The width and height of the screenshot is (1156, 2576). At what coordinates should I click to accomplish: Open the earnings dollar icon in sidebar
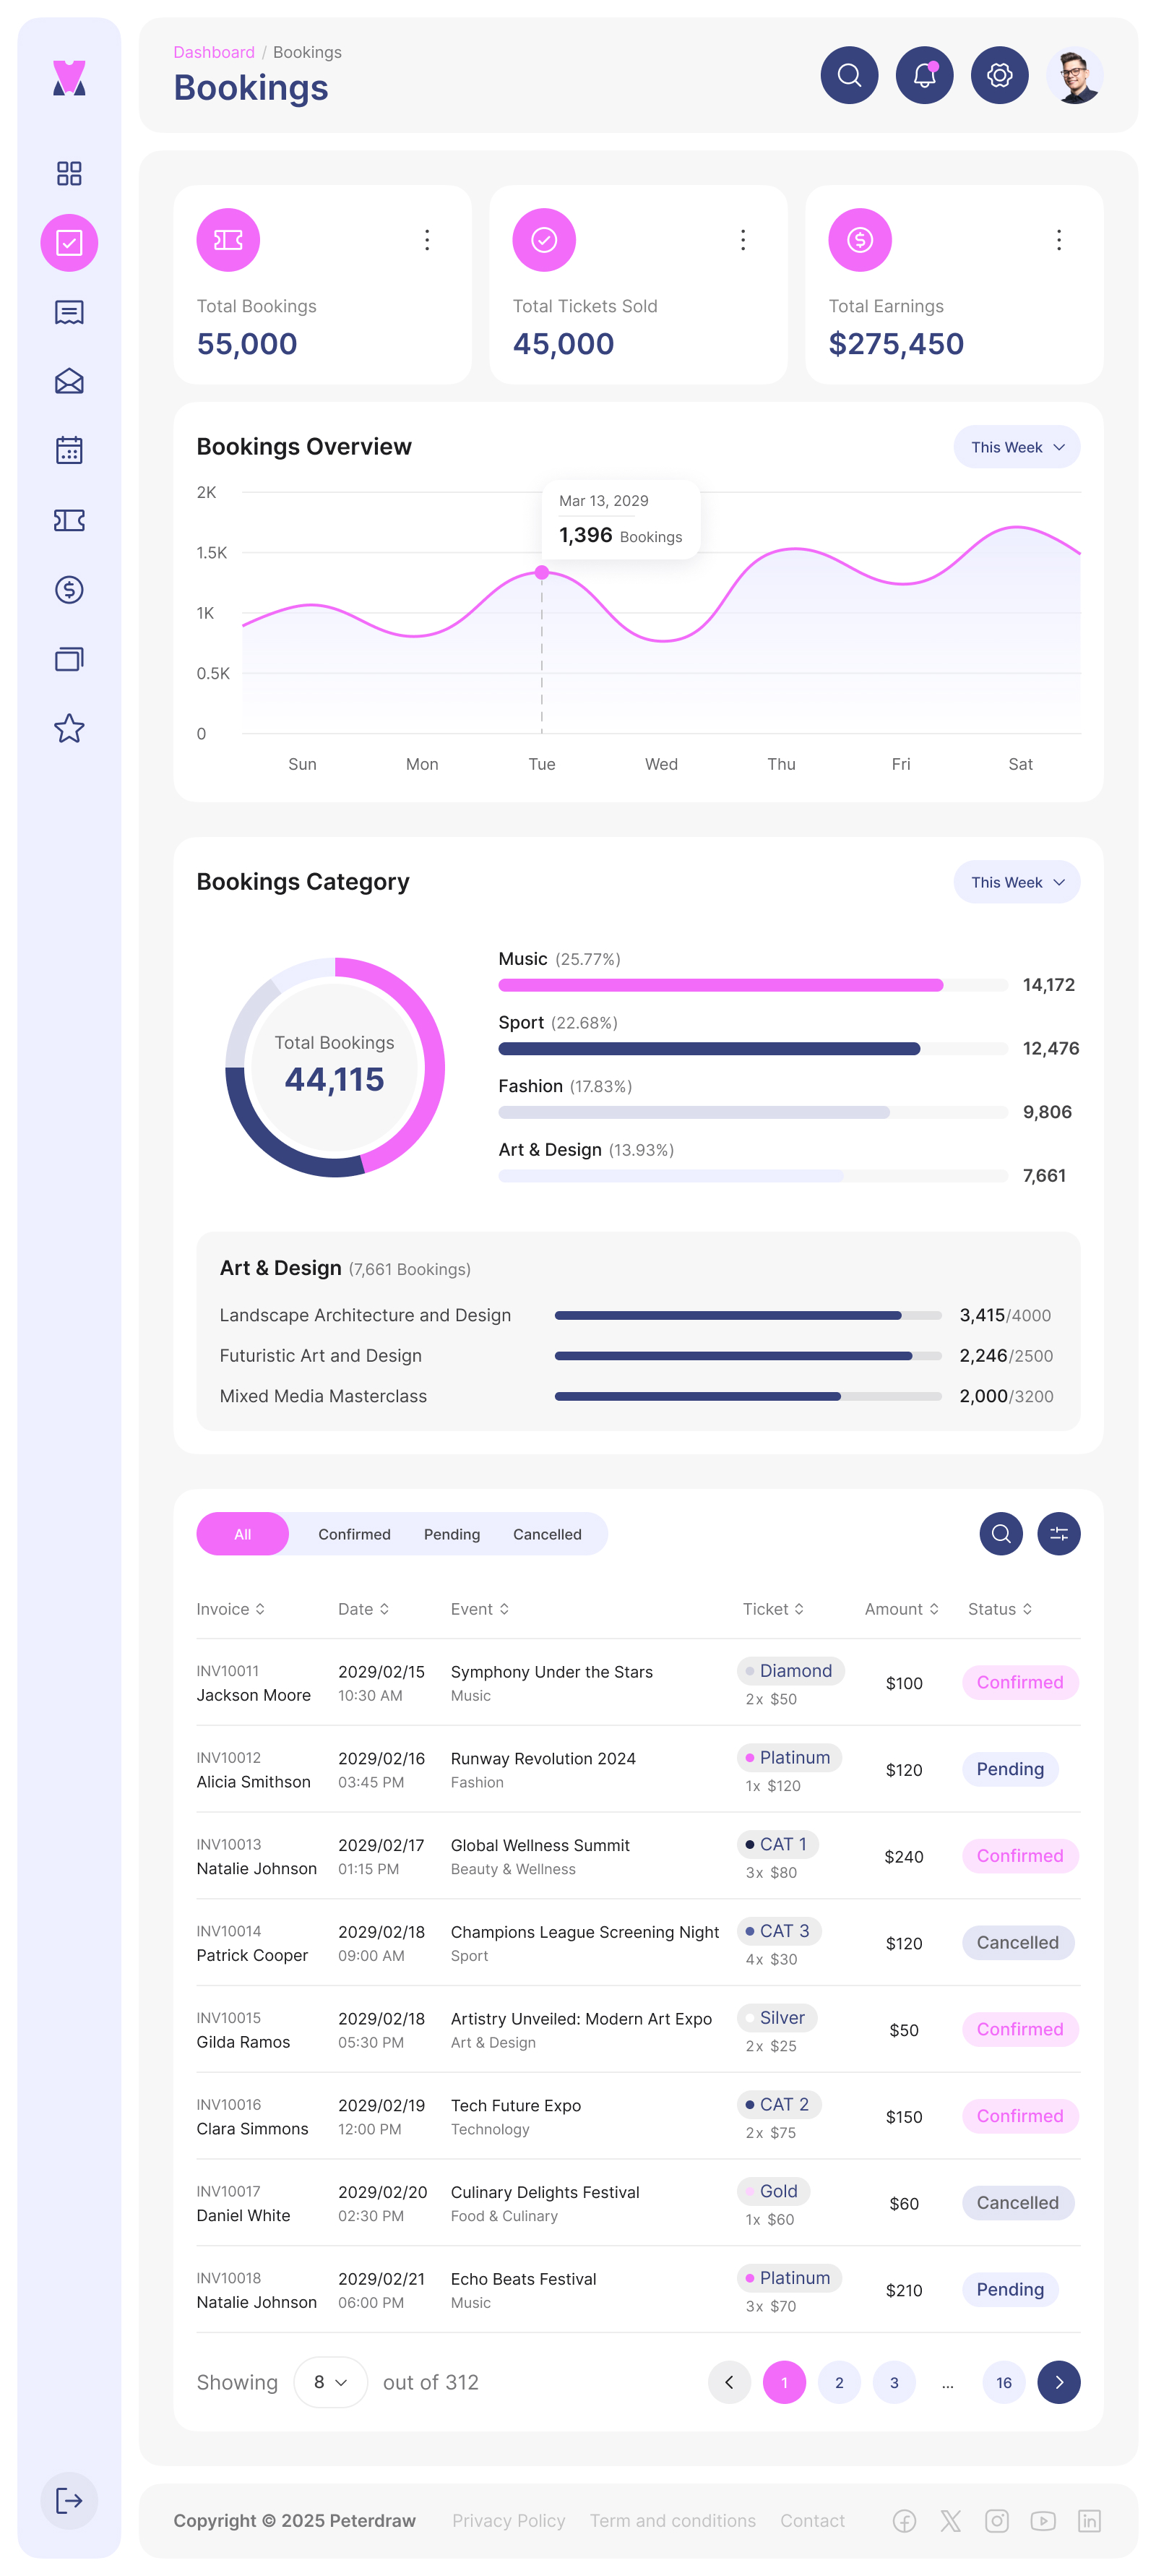68,590
